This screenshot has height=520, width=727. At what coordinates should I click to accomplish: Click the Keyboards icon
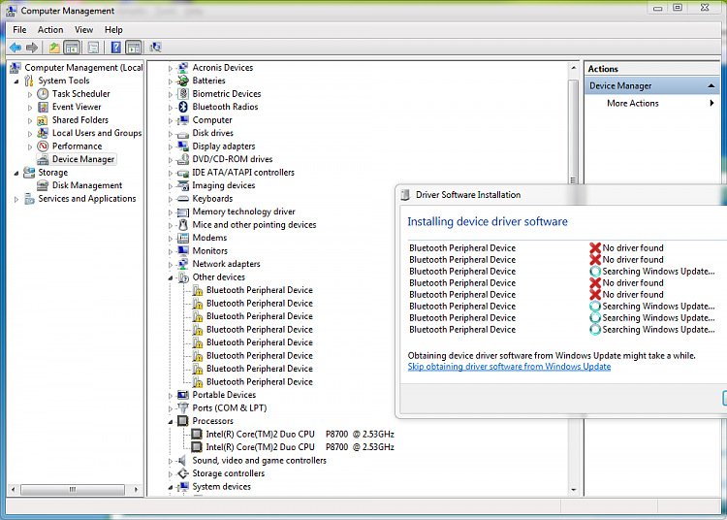183,199
